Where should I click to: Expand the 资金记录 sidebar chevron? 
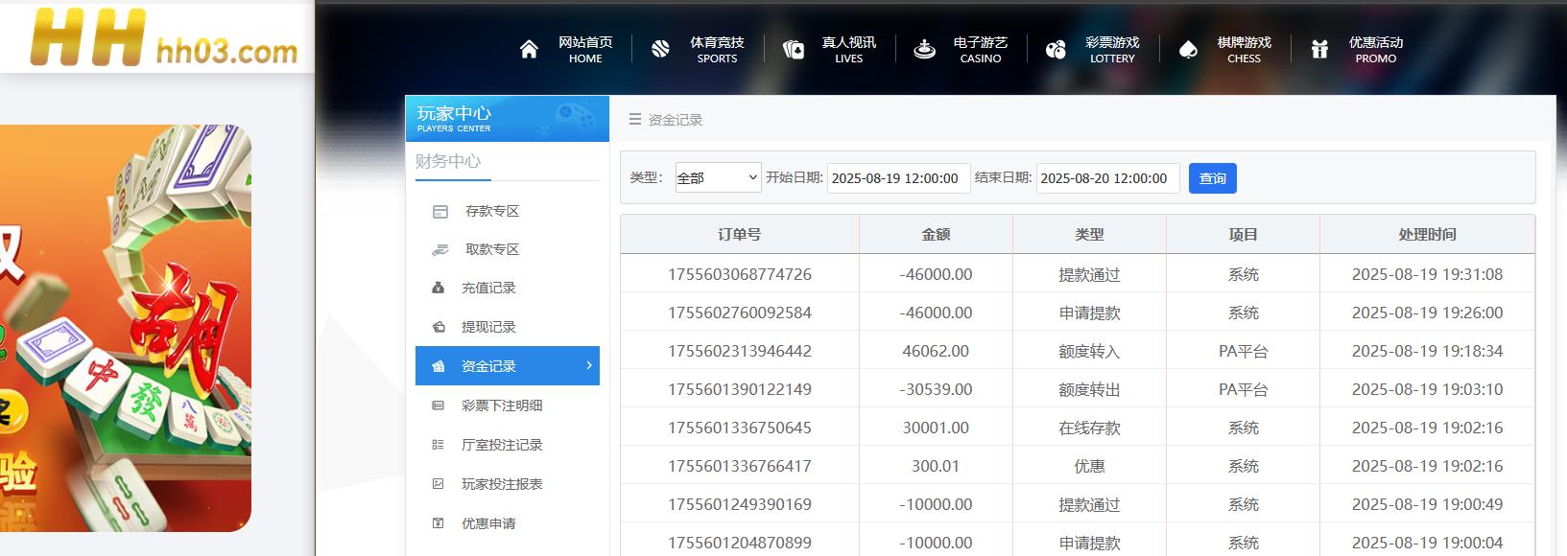588,365
